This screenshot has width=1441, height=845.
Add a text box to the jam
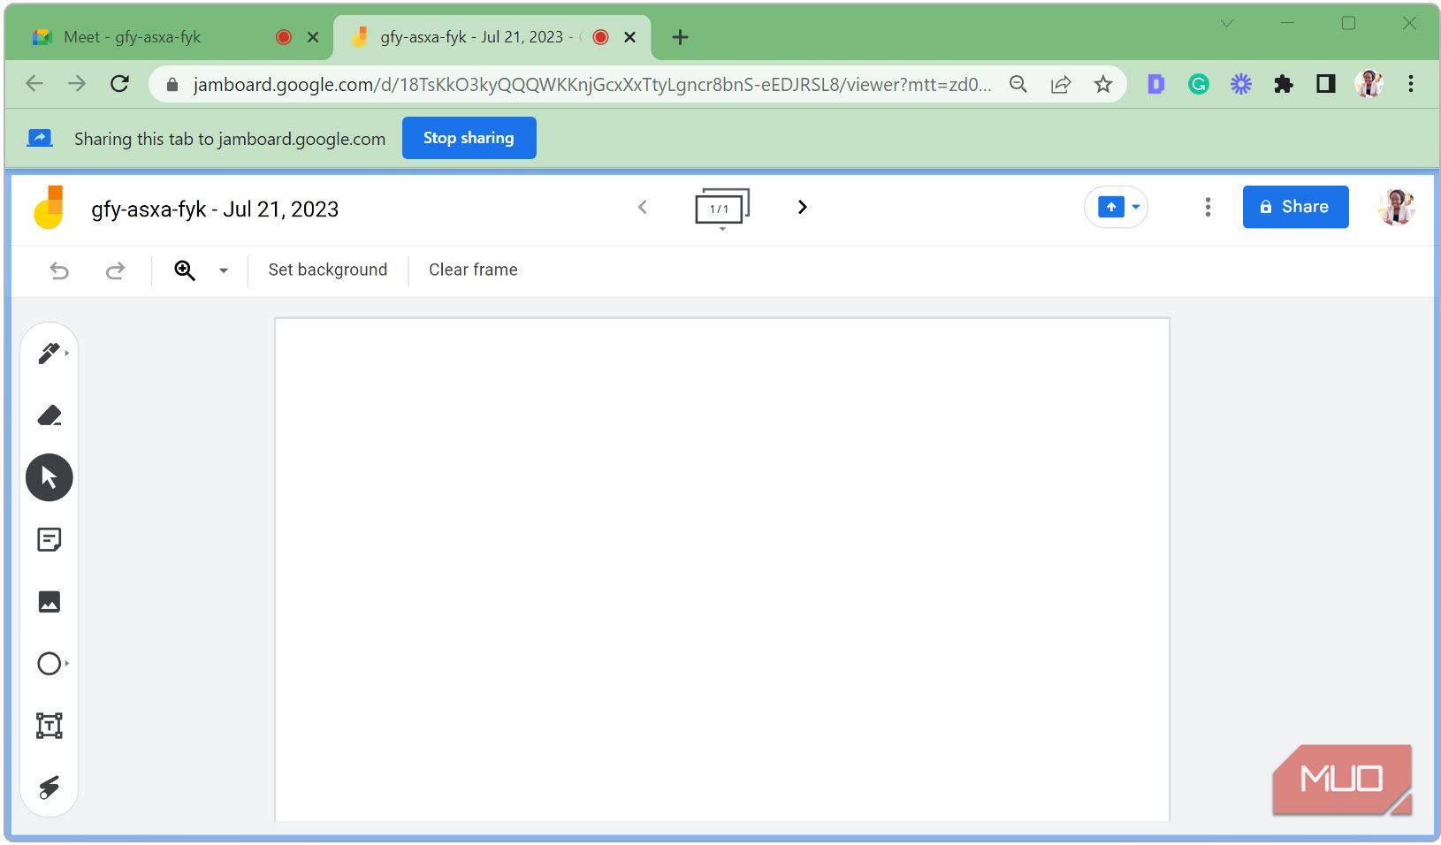click(x=49, y=725)
